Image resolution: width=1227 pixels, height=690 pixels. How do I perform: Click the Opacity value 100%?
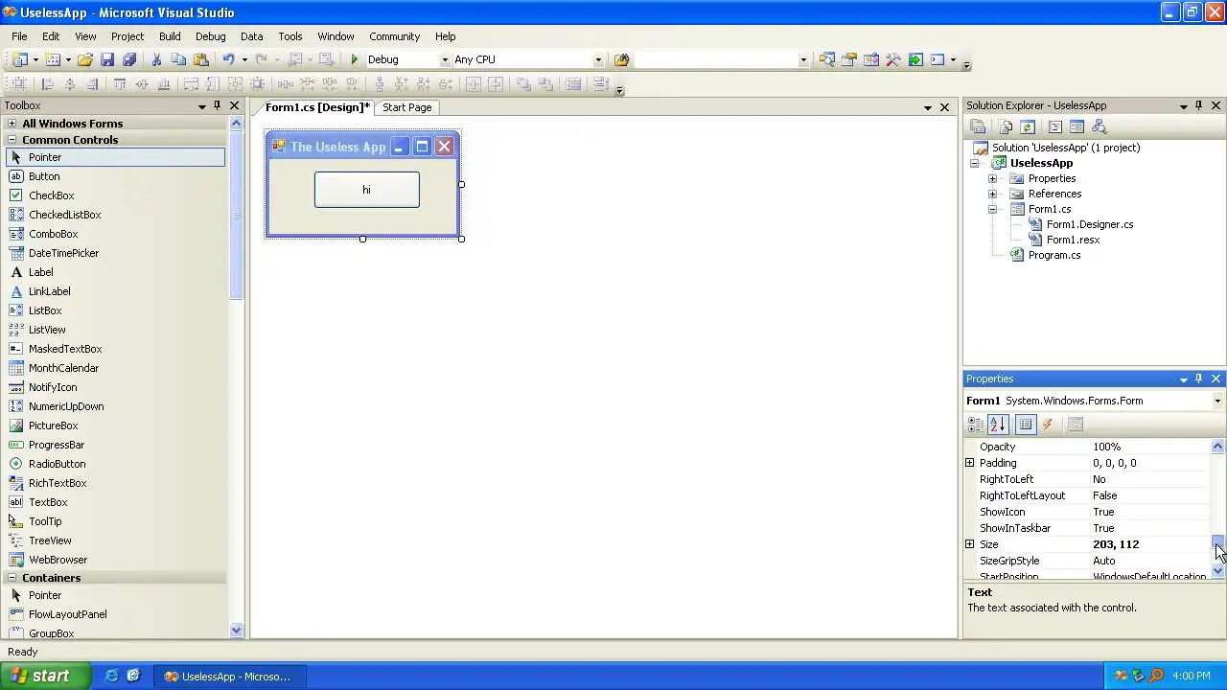1149,447
